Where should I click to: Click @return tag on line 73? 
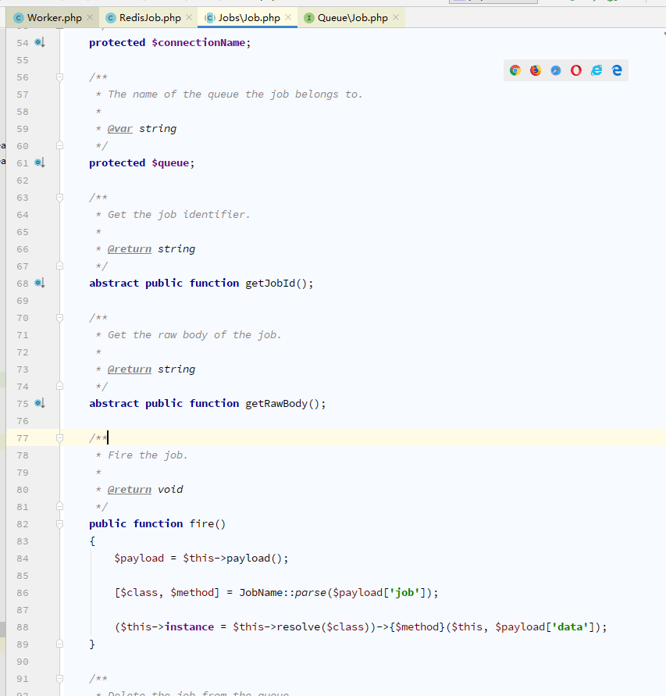(x=129, y=369)
